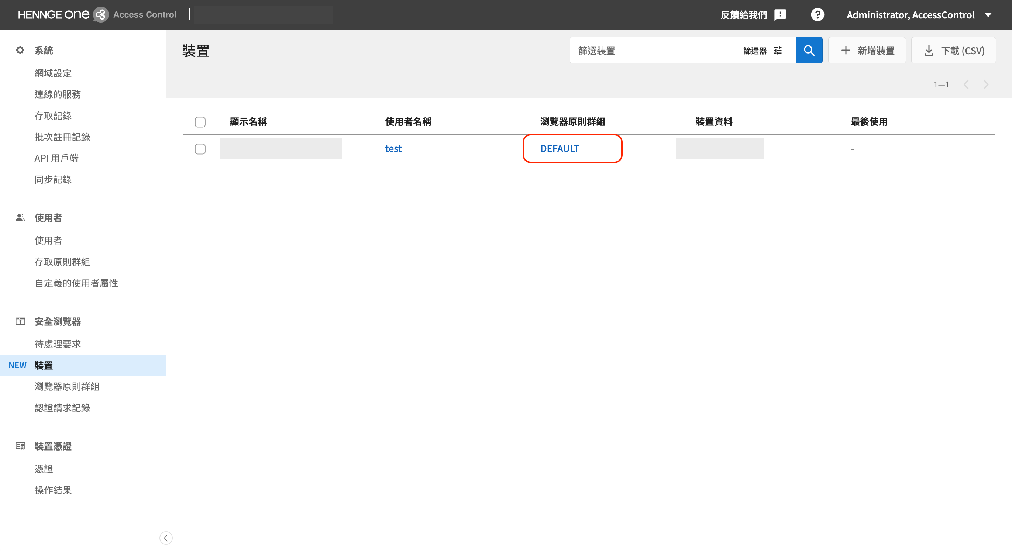Viewport: 1012px width, 552px height.
Task: Click the certificate icon beside 裝置憑證
Action: (x=20, y=446)
